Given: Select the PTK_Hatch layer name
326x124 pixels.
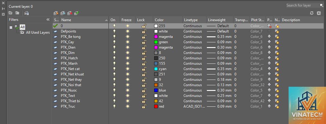Looking at the screenshot, I should tap(69, 58).
